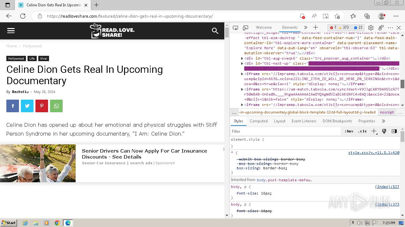The height and width of the screenshot is (227, 405).
Task: Open Internet Explorer from taskbar
Action: [x=25, y=223]
